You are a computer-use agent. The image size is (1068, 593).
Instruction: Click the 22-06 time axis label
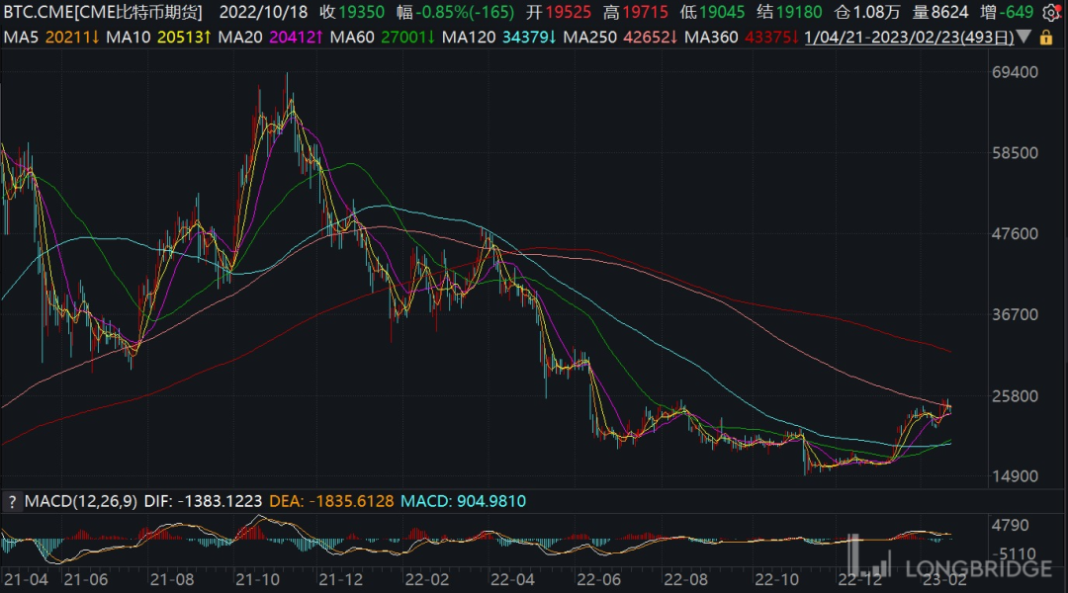pos(596,576)
